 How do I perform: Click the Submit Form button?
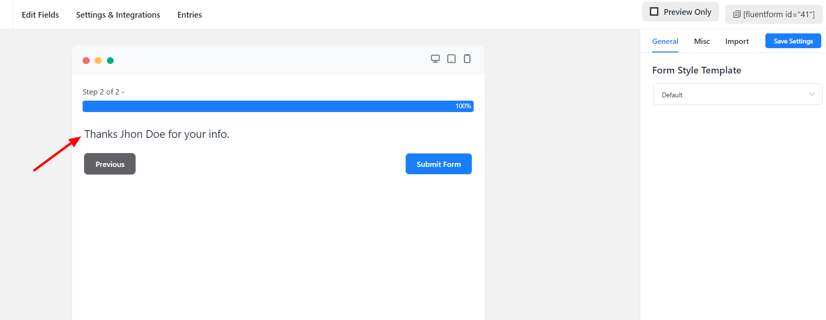click(438, 164)
